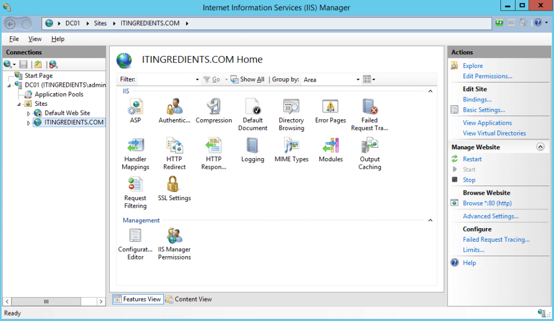Open the Modules feature

[x=331, y=150]
